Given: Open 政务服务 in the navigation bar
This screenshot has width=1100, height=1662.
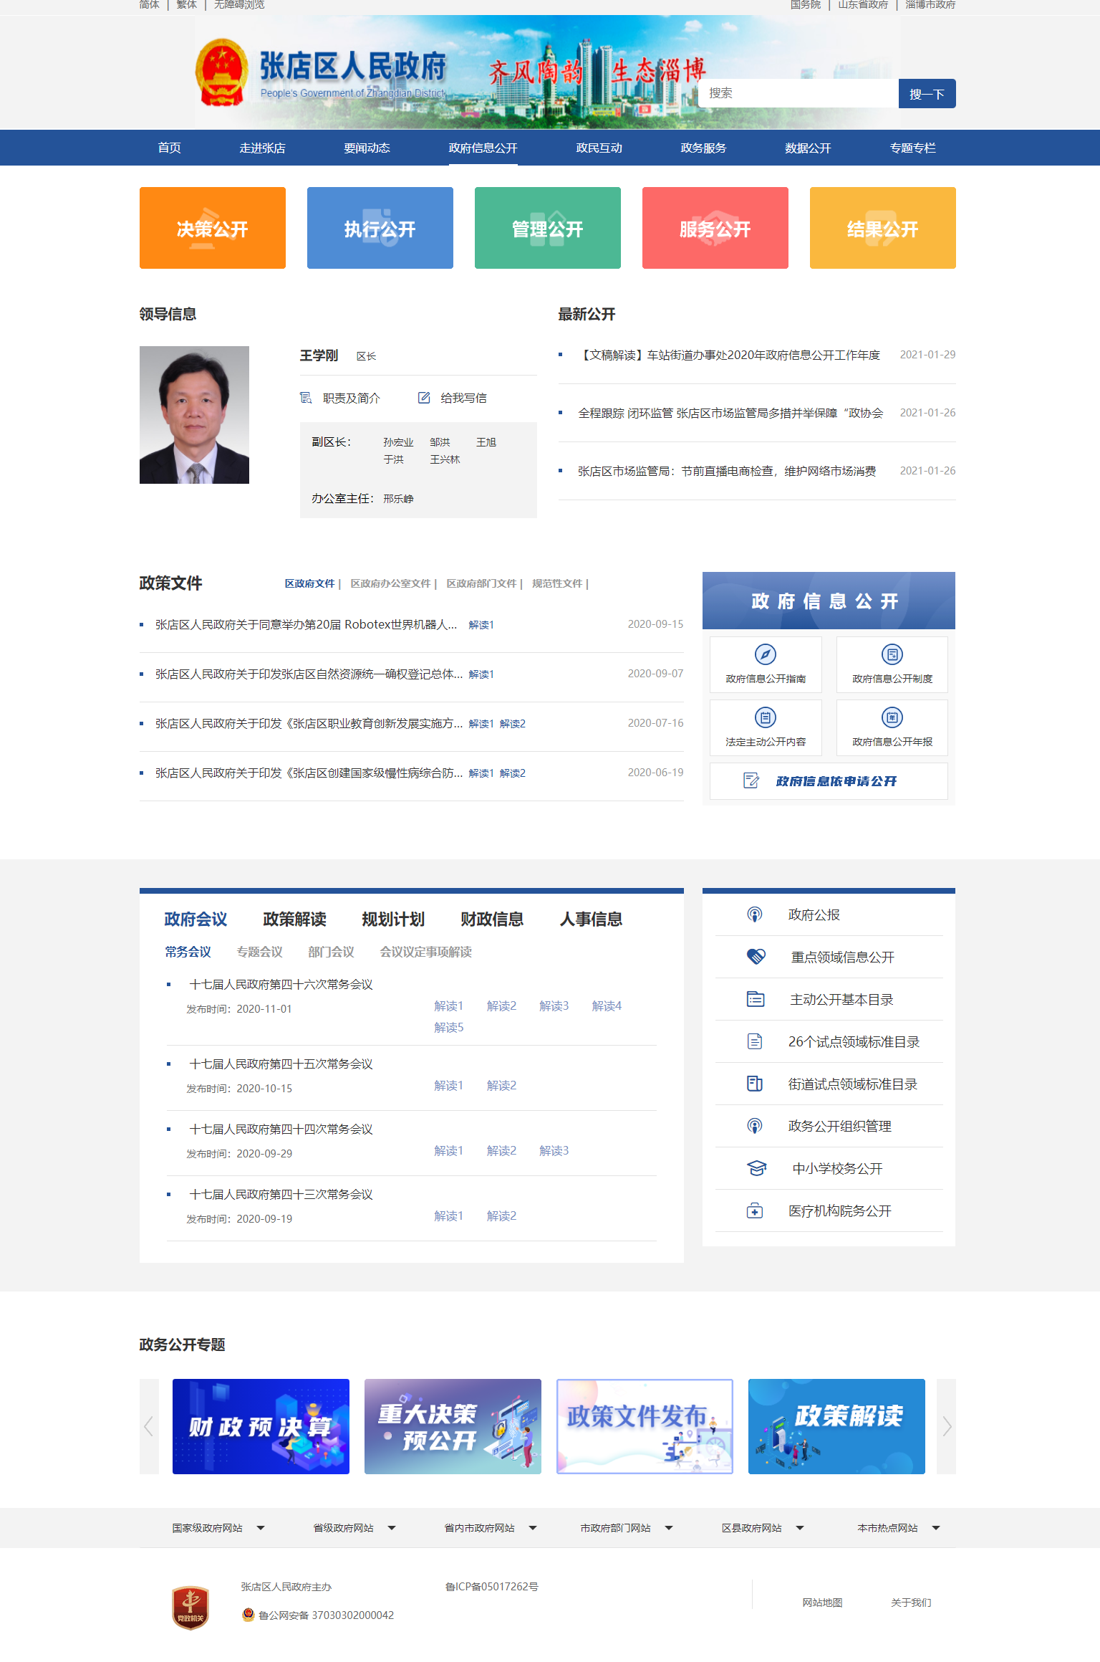Looking at the screenshot, I should coord(703,148).
